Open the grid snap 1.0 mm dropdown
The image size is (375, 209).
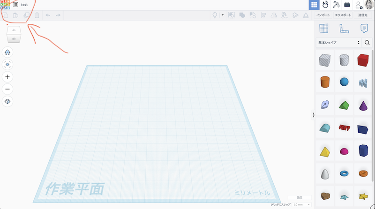[x=302, y=205]
